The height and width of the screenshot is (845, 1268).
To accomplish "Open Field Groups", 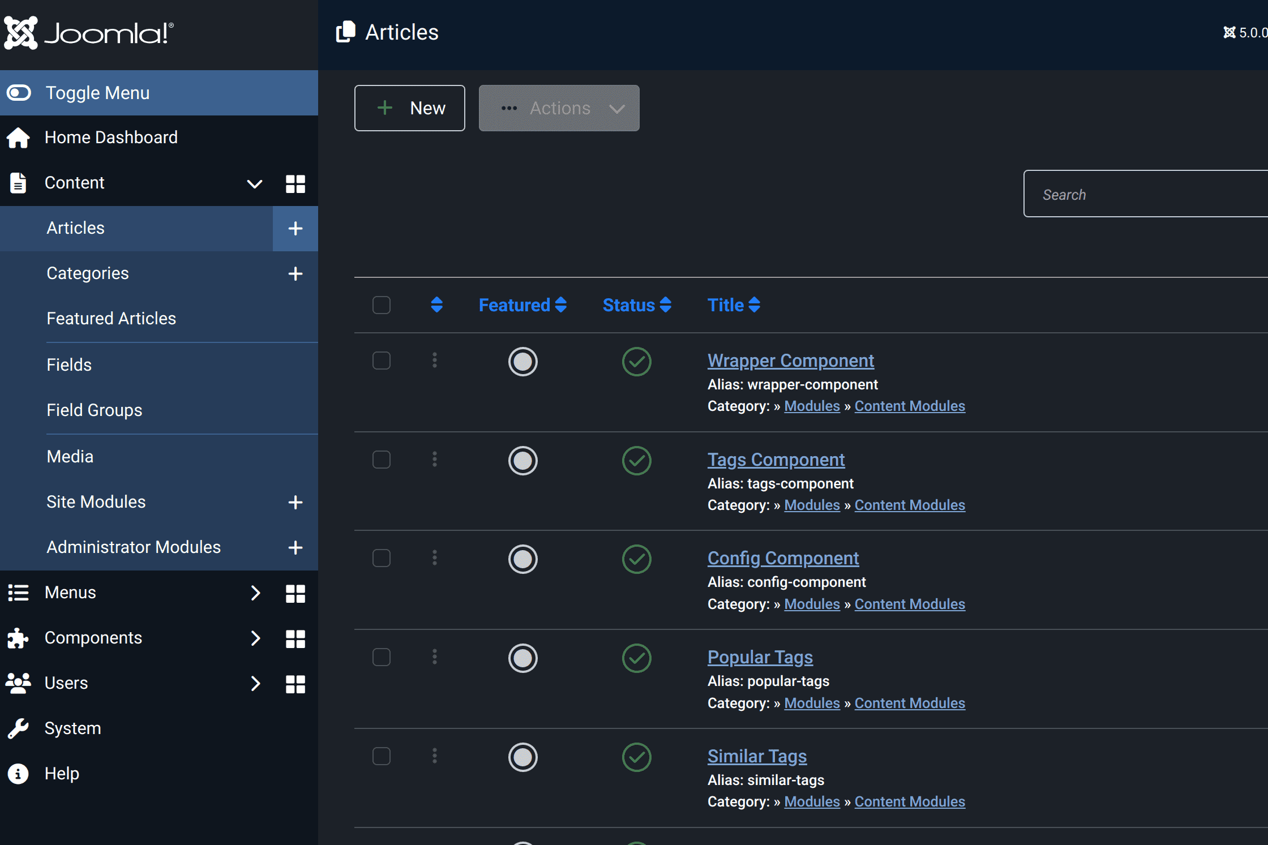I will point(95,410).
